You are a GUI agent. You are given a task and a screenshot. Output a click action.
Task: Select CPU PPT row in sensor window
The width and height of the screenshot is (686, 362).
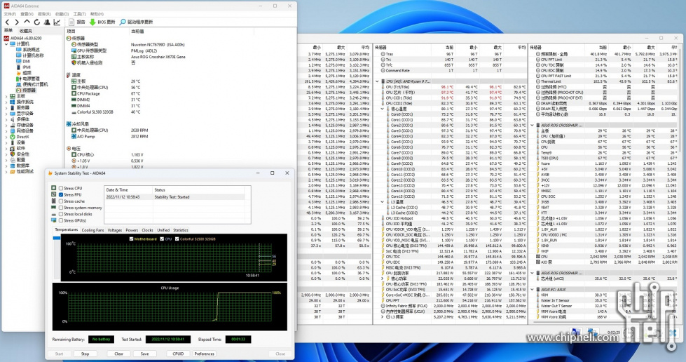(x=451, y=301)
